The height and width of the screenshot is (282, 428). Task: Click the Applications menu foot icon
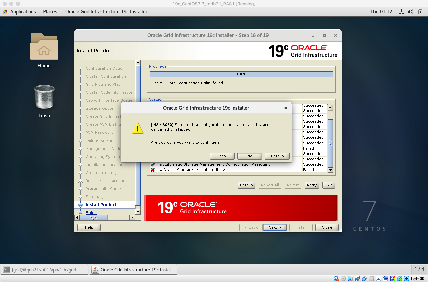click(5, 12)
